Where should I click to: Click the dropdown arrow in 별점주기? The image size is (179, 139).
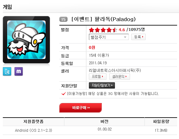pos(125,37)
